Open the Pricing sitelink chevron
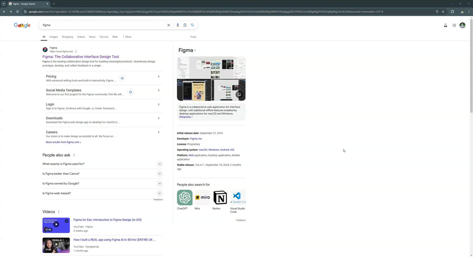 tap(159, 76)
